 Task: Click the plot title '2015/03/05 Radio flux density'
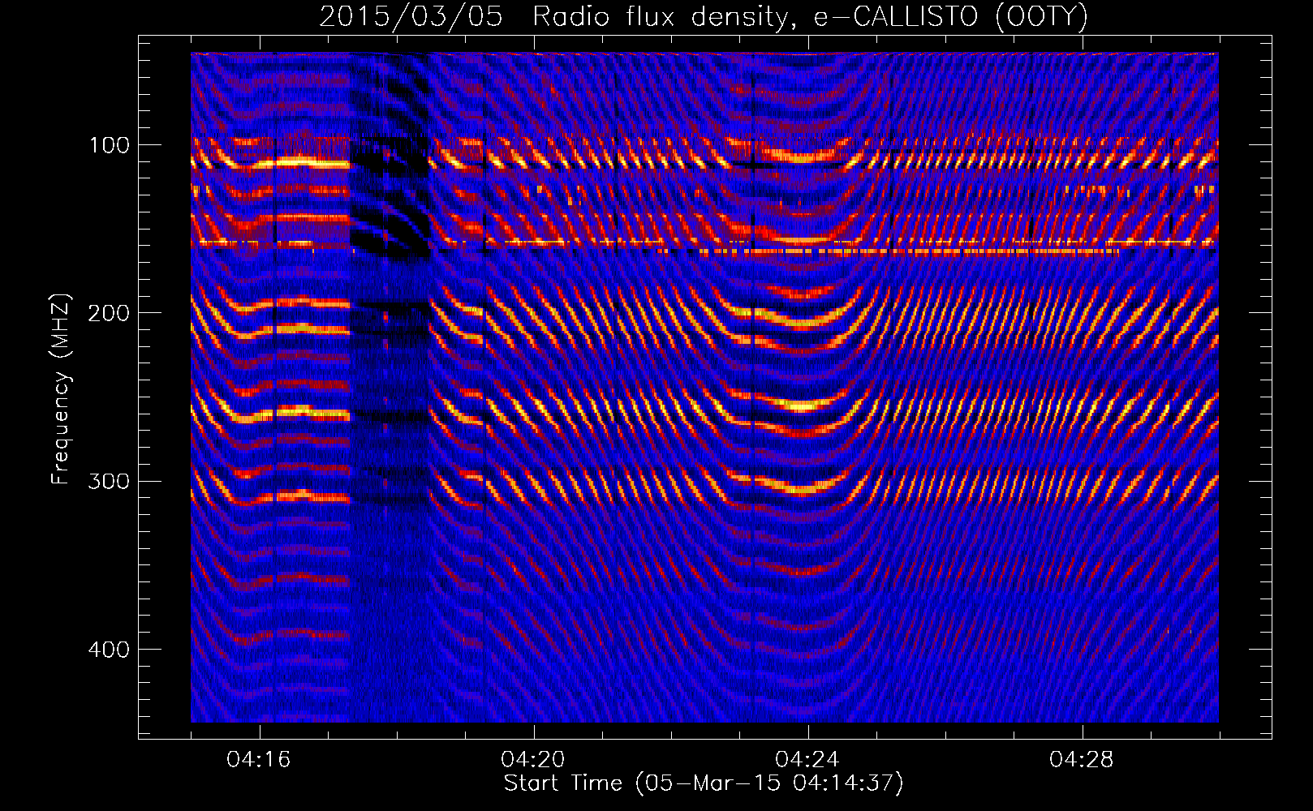704,16
